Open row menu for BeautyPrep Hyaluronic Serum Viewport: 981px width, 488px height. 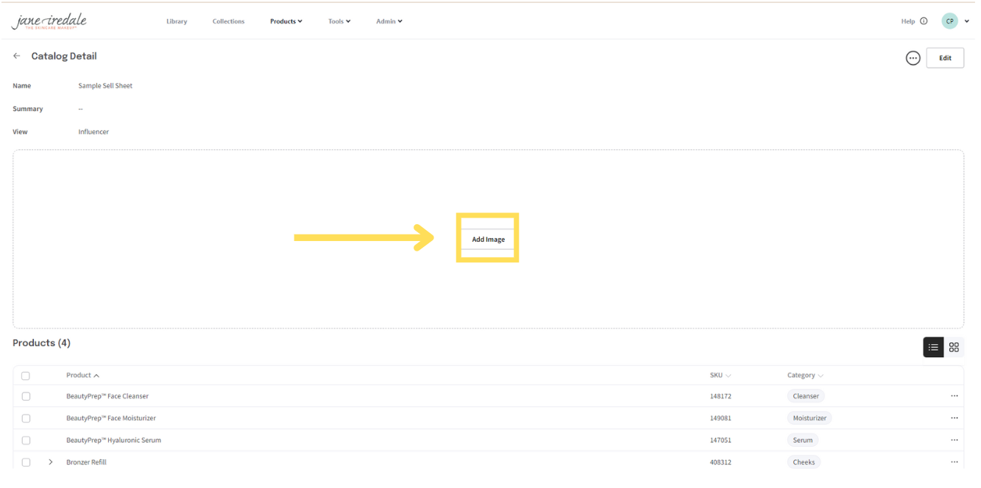coord(954,440)
